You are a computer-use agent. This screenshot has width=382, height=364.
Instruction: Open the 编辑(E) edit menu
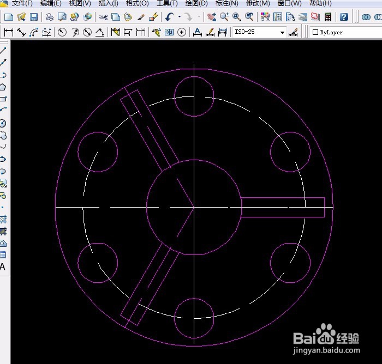pos(51,3)
